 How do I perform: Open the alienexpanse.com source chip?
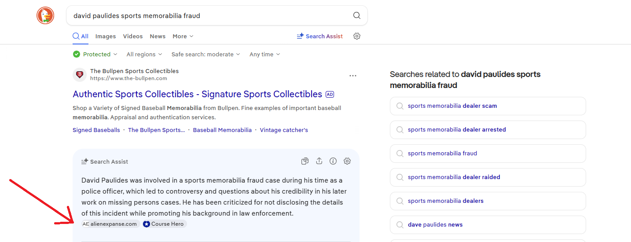tap(110, 224)
